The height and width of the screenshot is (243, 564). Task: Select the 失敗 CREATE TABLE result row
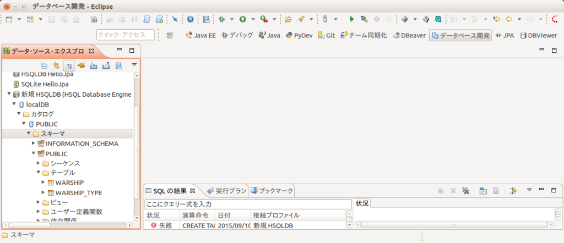coord(245,226)
